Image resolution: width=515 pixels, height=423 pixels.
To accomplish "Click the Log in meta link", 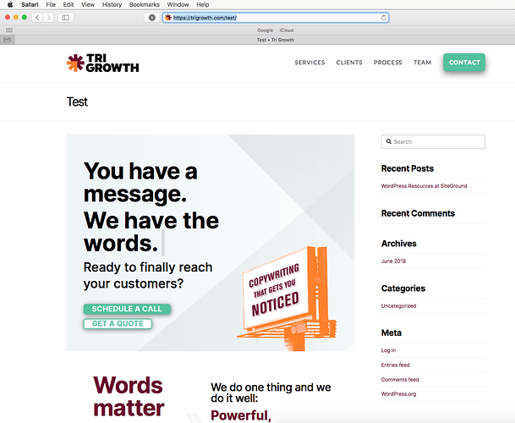I will point(388,350).
